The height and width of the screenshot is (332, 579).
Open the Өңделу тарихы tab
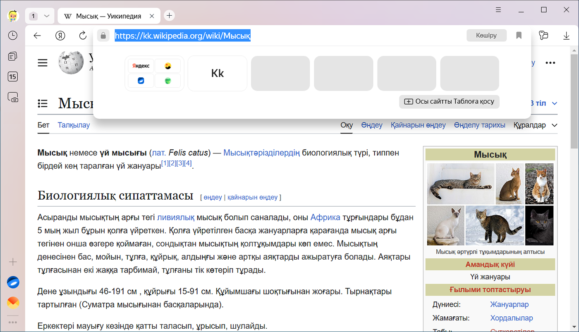[x=479, y=125]
